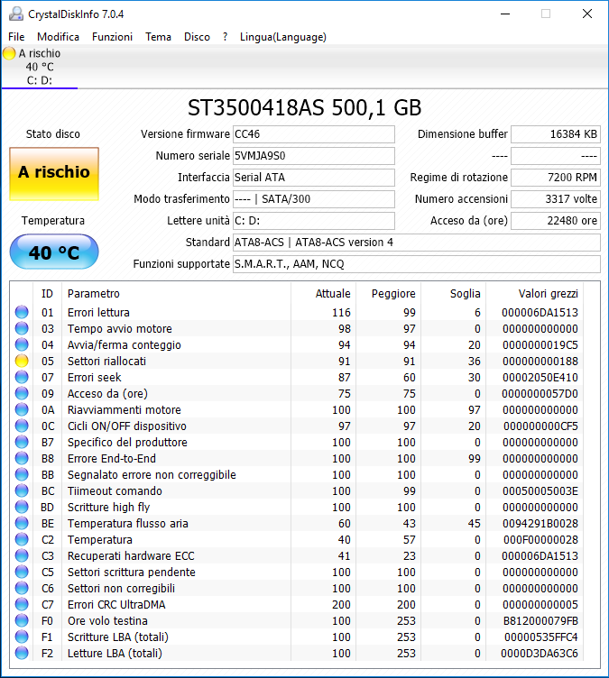Open the Tema menu
The height and width of the screenshot is (678, 609).
click(x=158, y=37)
